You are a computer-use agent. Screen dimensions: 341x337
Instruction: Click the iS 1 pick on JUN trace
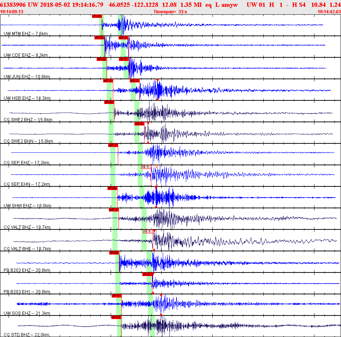124,59
